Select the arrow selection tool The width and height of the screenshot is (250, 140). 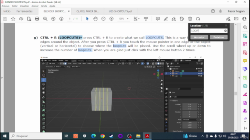[87, 19]
